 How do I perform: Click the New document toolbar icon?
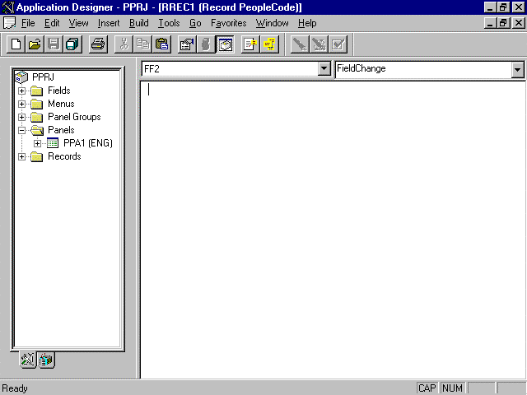tap(16, 44)
